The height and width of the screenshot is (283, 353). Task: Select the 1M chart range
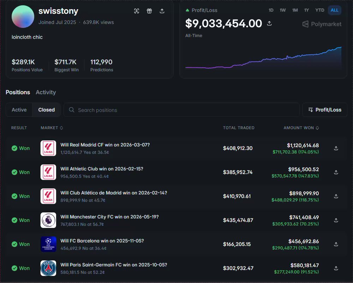point(295,10)
